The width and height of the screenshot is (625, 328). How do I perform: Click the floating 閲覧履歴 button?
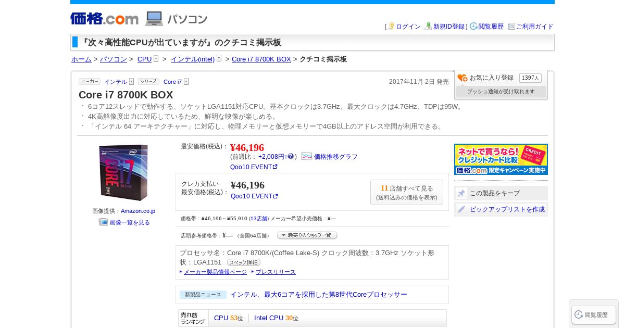coord(594,314)
